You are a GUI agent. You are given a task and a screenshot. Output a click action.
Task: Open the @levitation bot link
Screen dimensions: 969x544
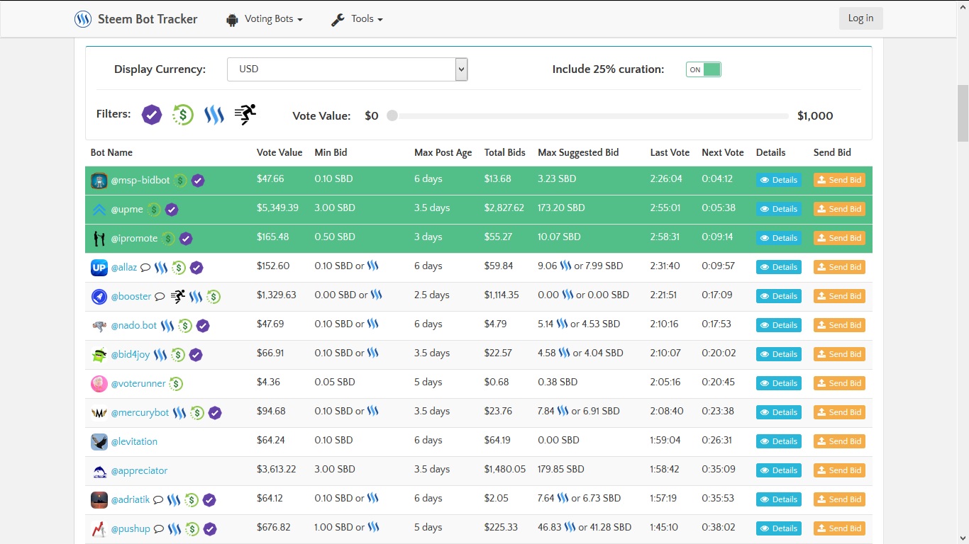[x=134, y=441]
